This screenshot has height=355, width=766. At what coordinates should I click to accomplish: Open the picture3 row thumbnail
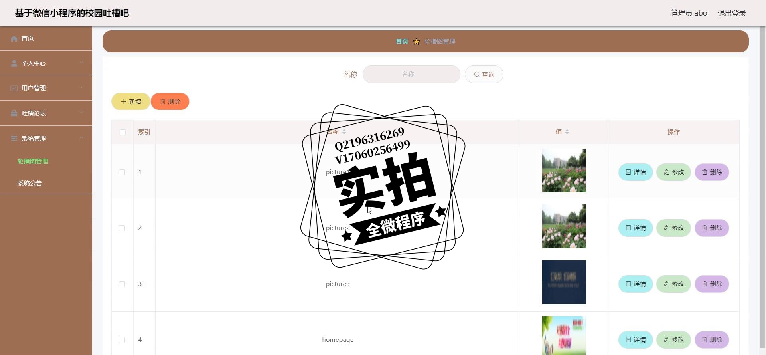[564, 282]
